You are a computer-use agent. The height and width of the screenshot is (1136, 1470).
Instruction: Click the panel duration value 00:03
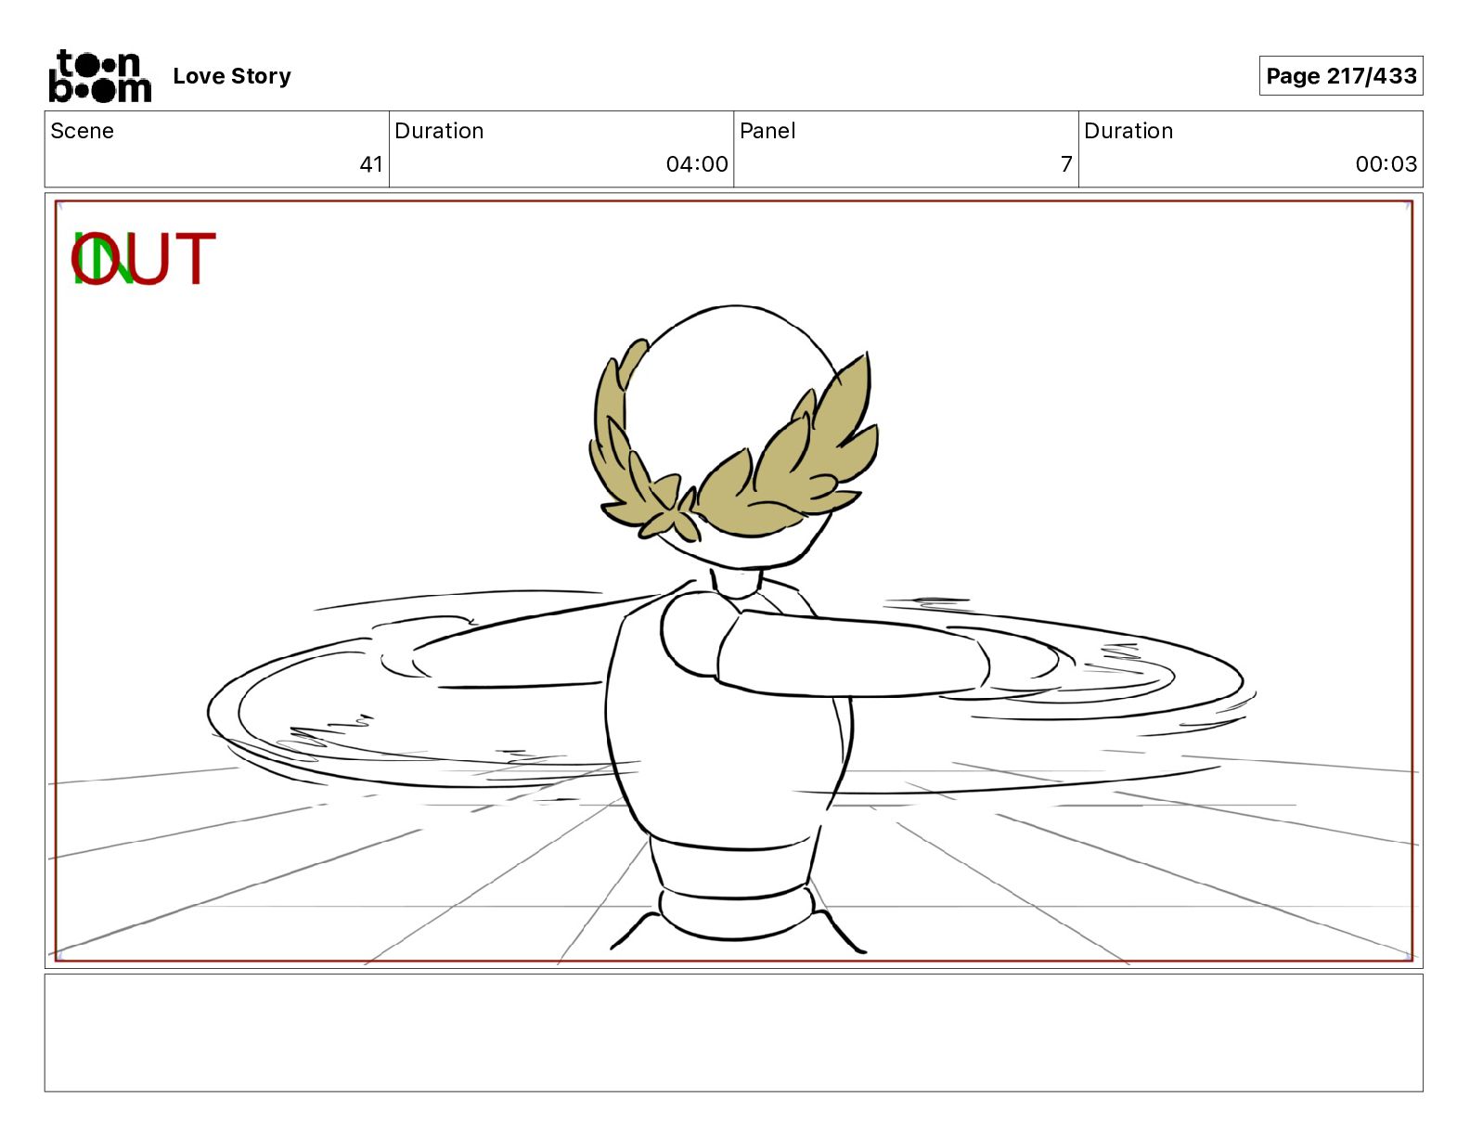[1386, 164]
